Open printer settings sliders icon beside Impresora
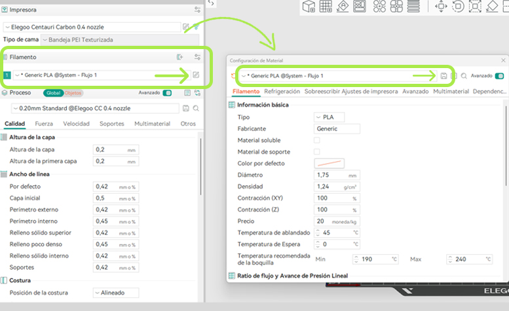Image resolution: width=509 pixels, height=311 pixels. click(197, 10)
